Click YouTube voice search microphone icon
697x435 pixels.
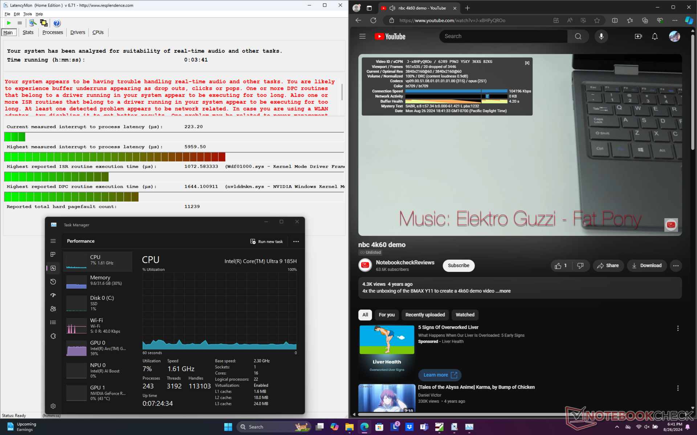601,36
